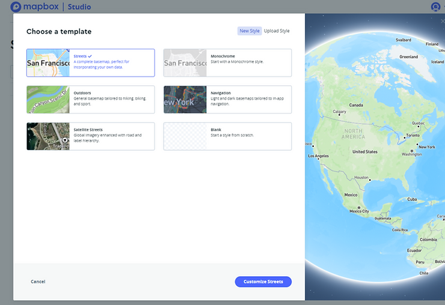Choose the Outdoors template card
The image size is (445, 305).
pos(91,100)
